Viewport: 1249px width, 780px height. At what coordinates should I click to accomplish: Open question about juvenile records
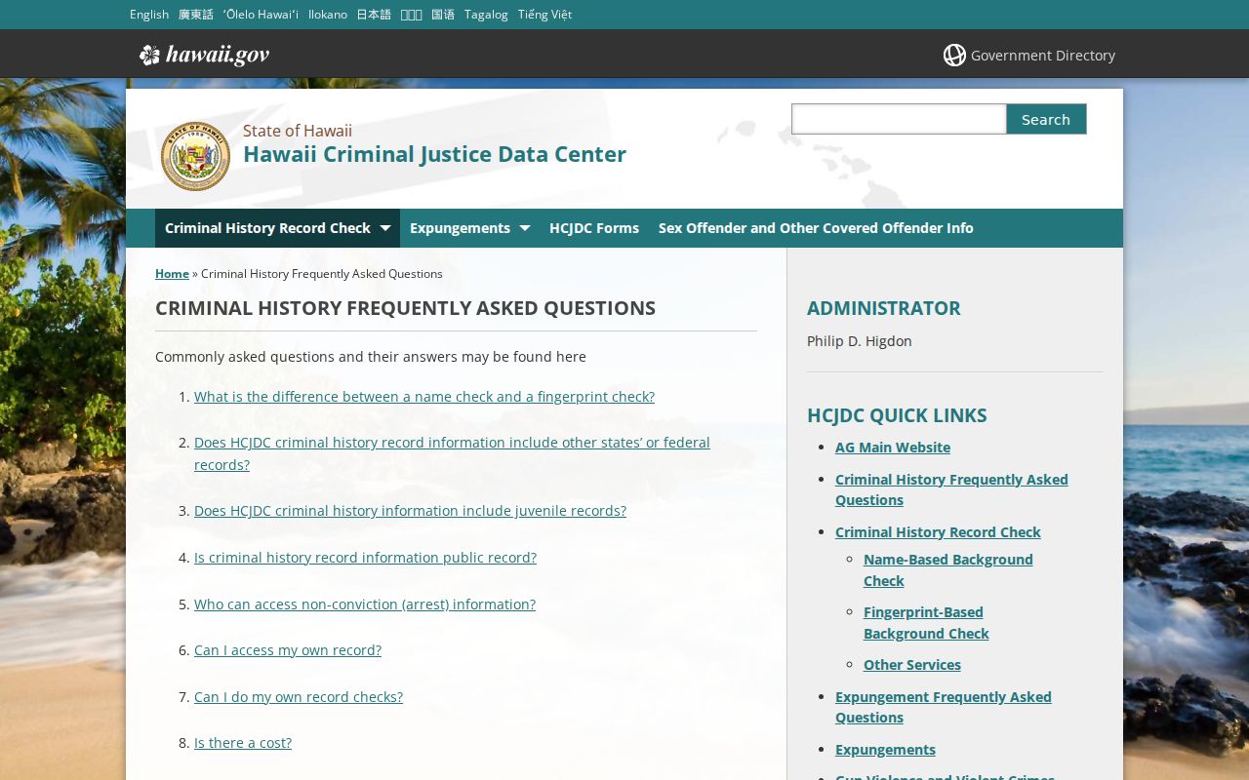tap(410, 511)
